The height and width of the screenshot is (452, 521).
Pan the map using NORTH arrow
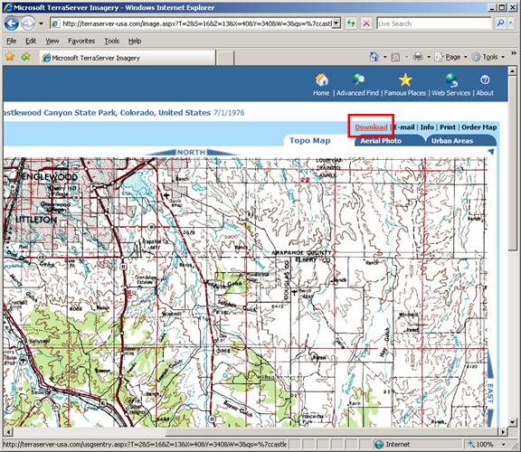click(191, 152)
